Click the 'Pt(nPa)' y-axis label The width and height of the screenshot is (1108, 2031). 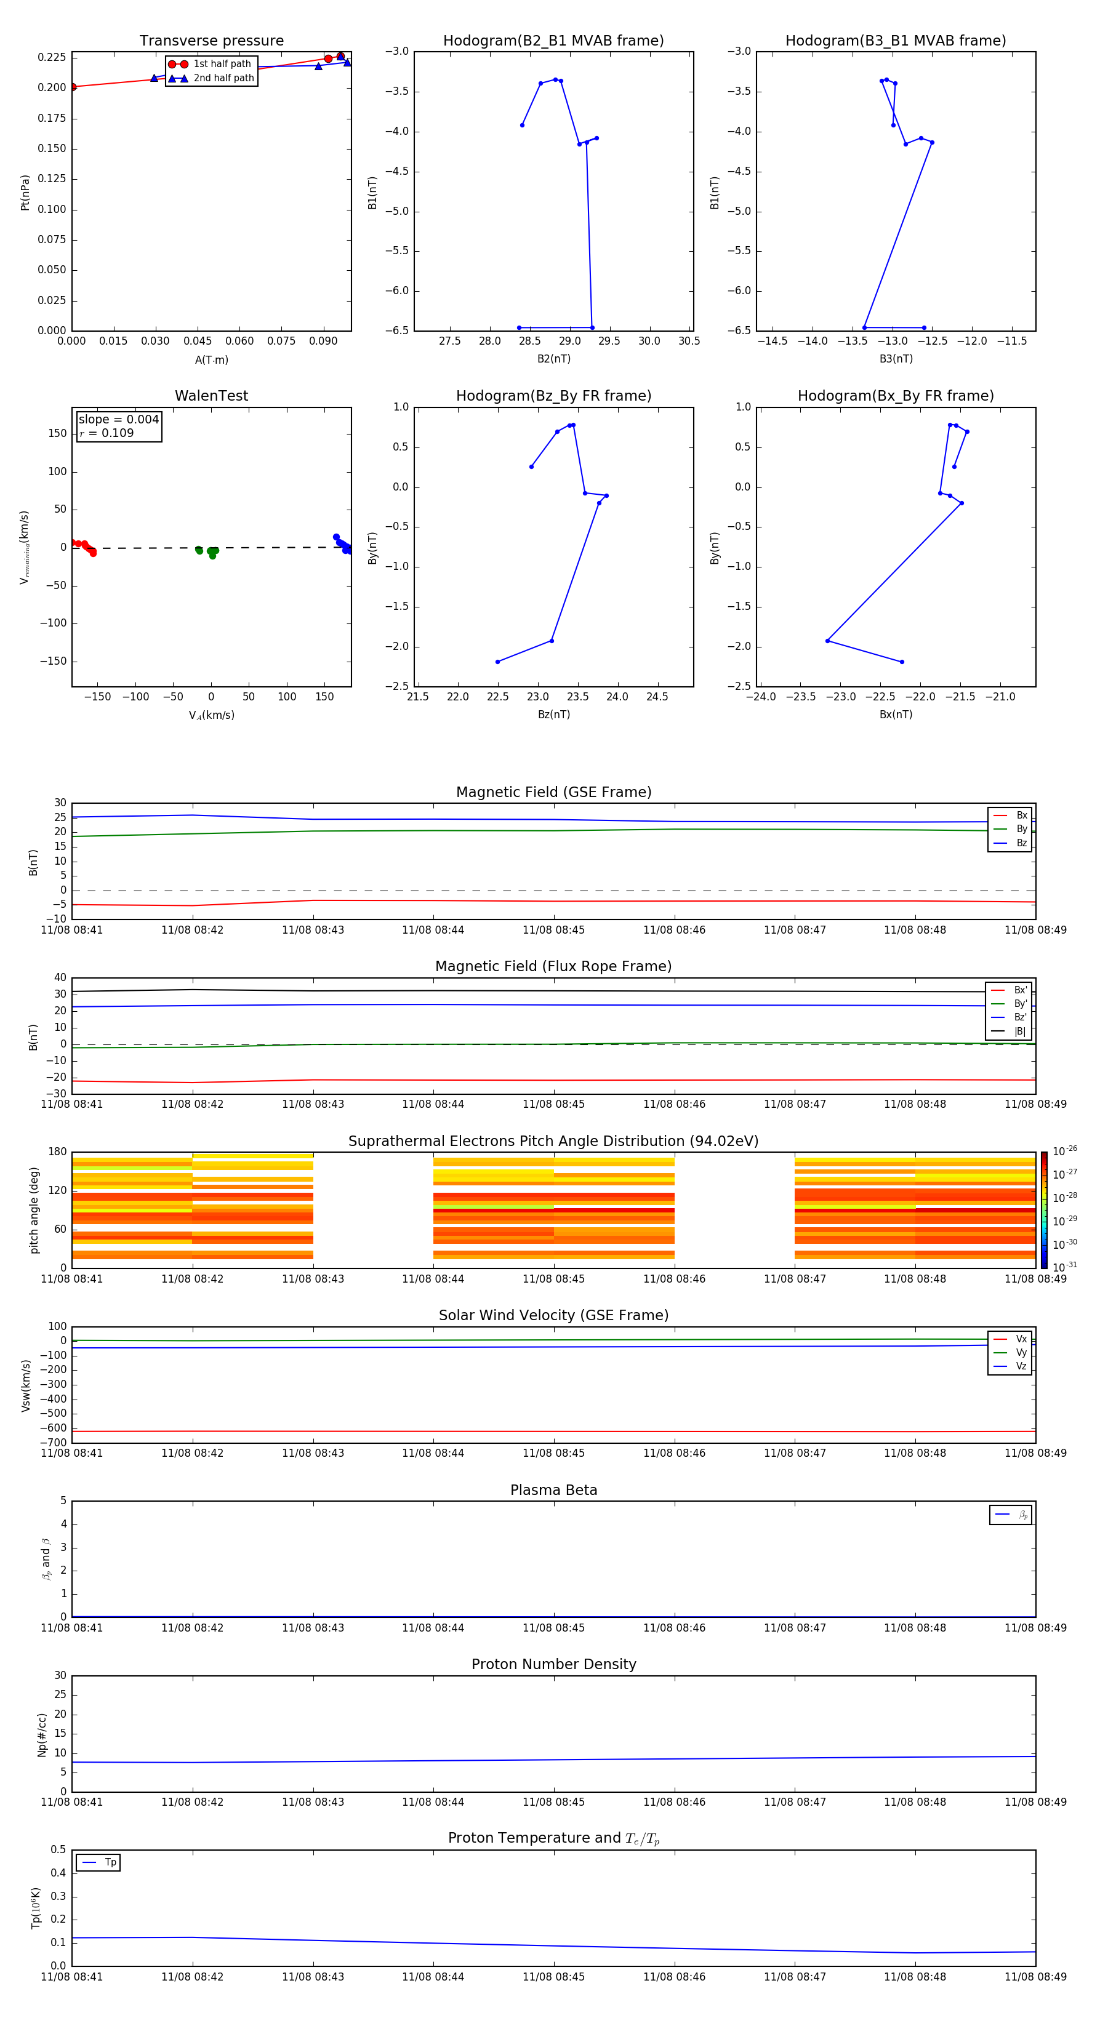coord(25,193)
